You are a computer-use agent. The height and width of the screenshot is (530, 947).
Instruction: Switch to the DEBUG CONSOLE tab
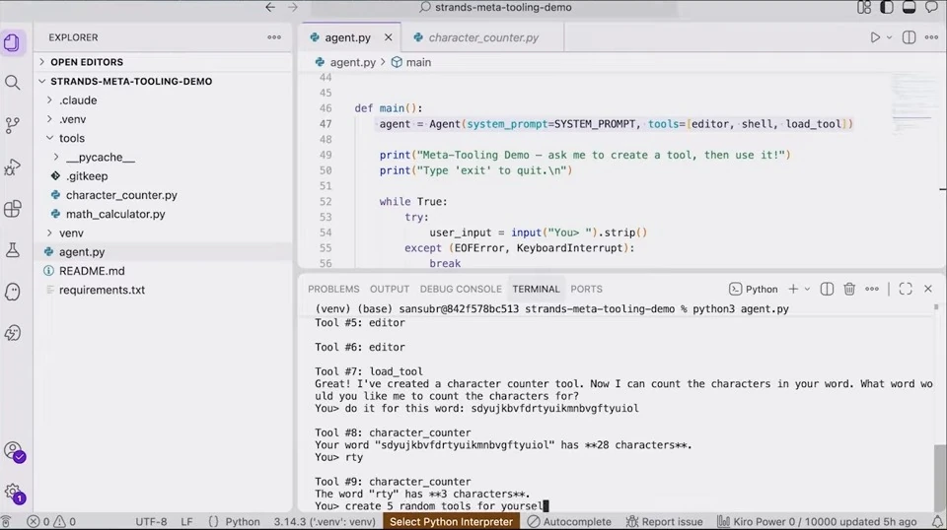click(x=461, y=289)
